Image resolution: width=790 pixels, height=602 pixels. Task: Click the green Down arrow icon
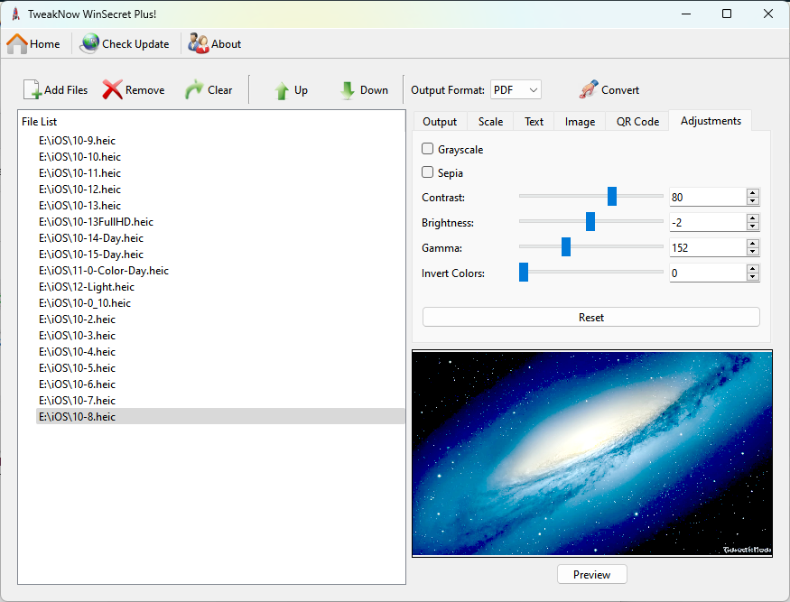pos(347,90)
